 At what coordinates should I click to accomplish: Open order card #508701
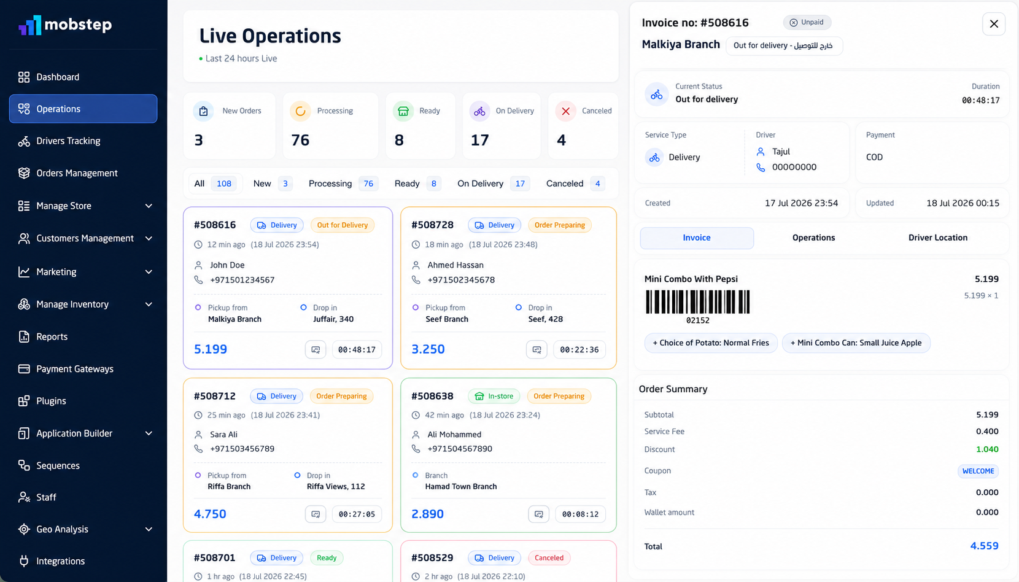pos(288,561)
